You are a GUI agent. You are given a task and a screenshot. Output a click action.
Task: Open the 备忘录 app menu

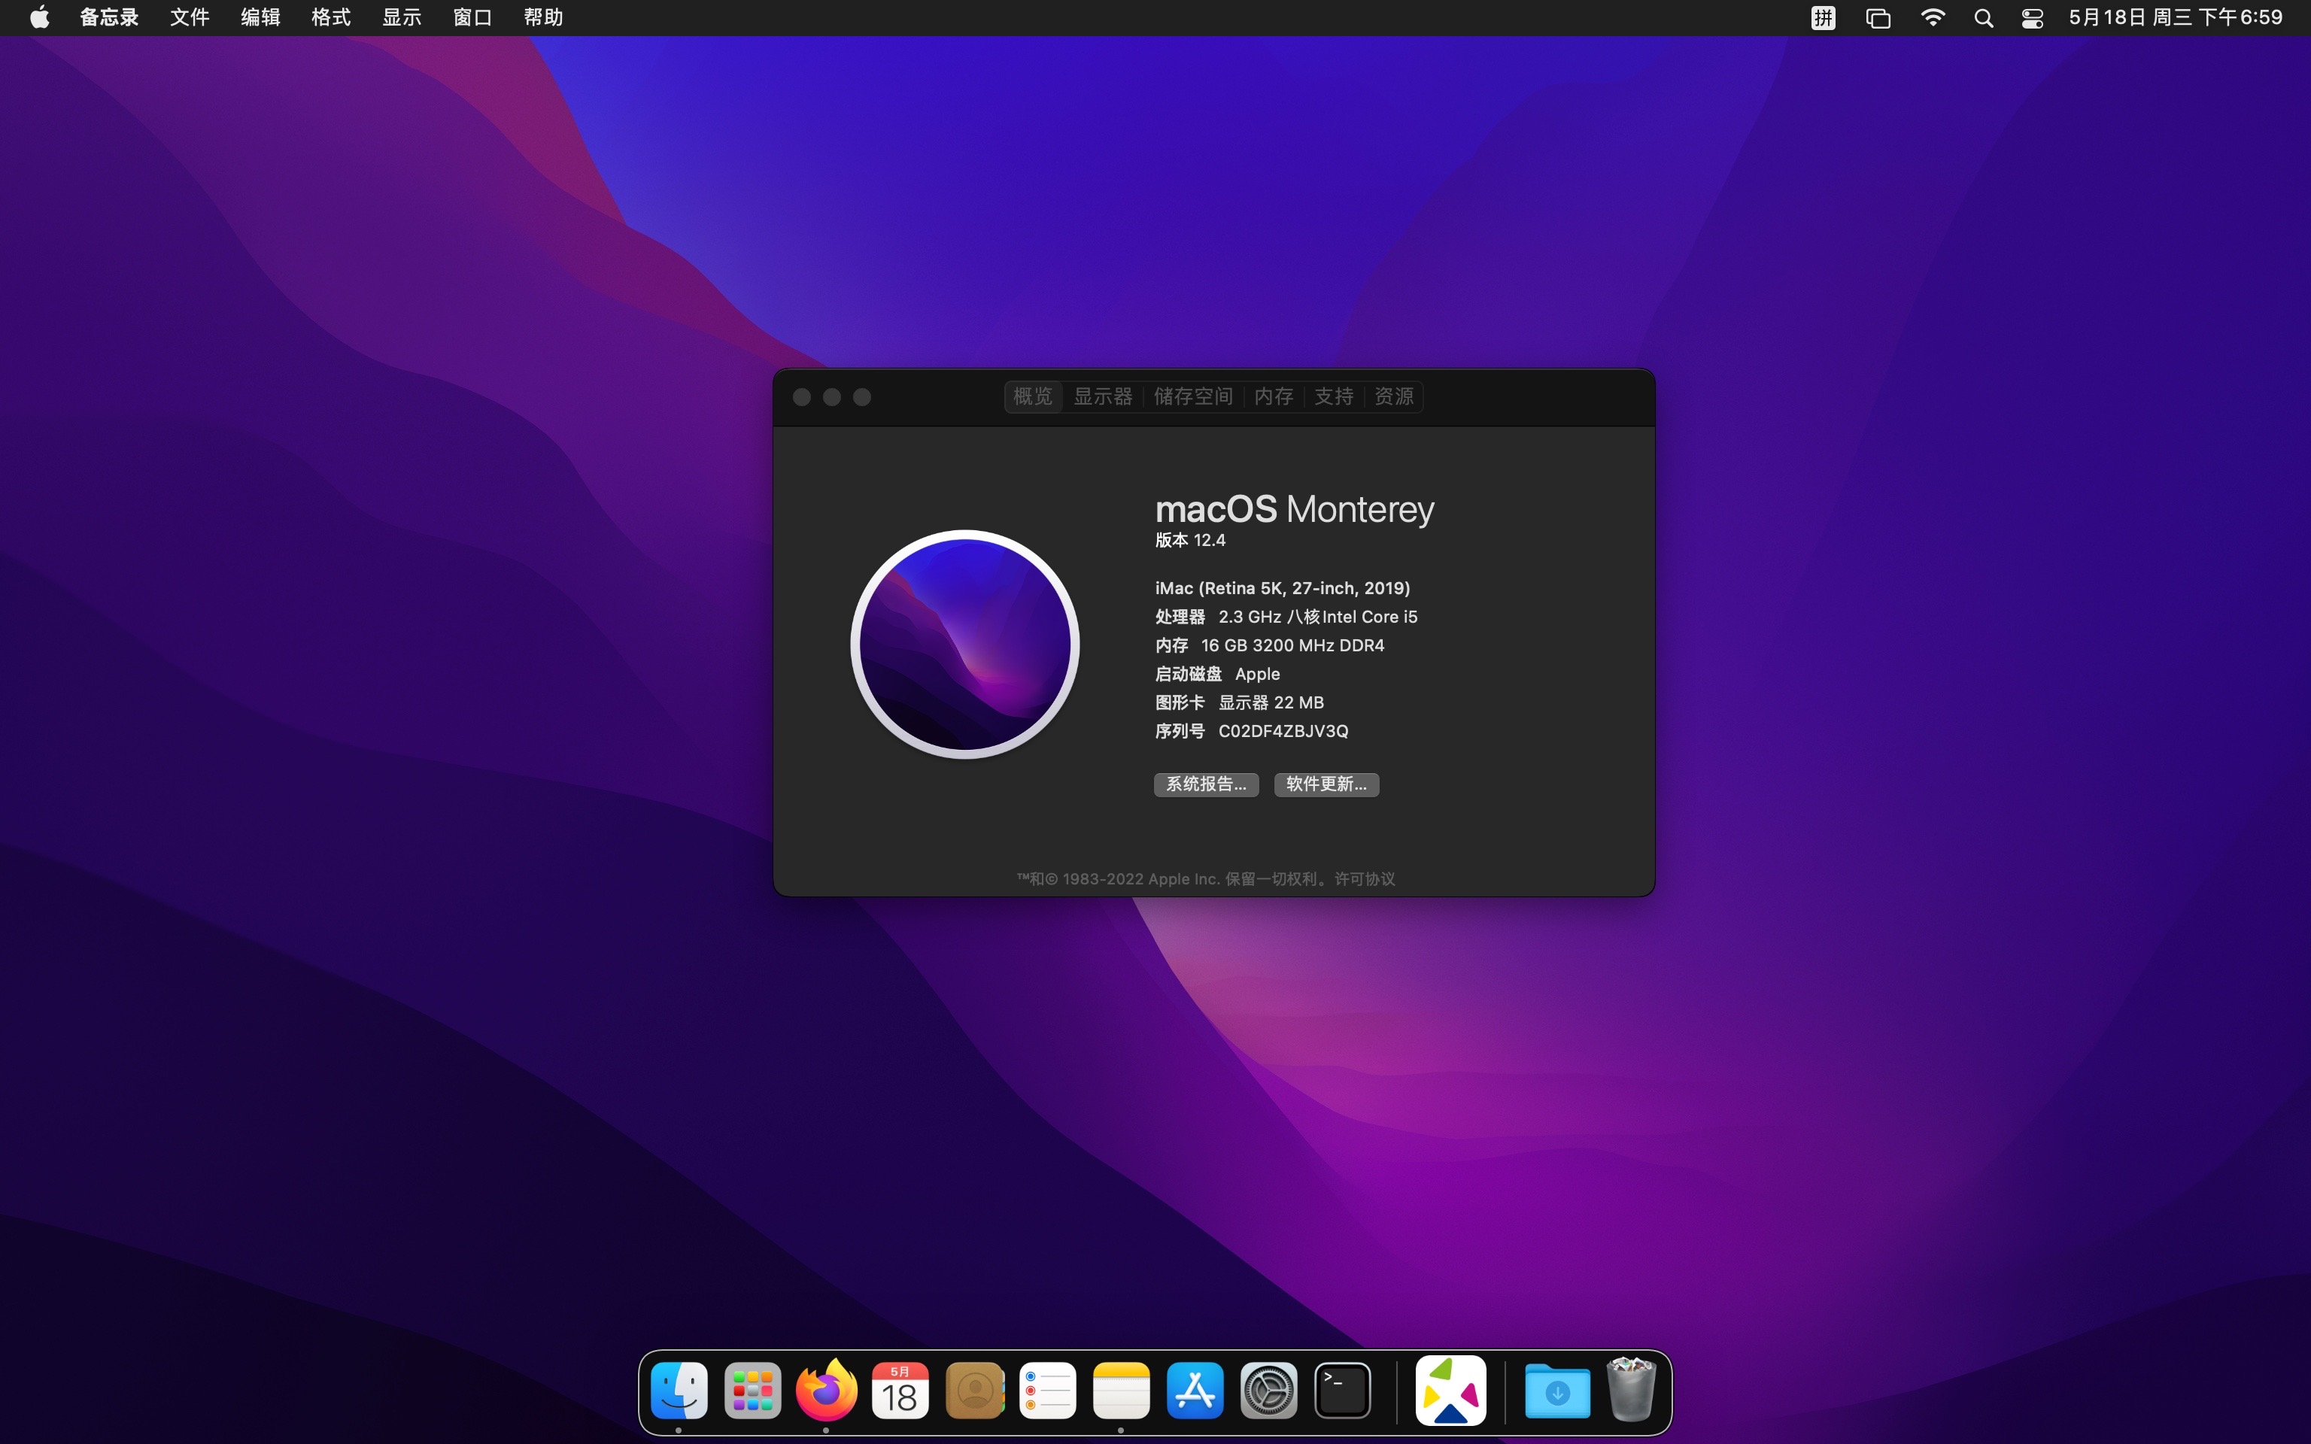(x=109, y=17)
